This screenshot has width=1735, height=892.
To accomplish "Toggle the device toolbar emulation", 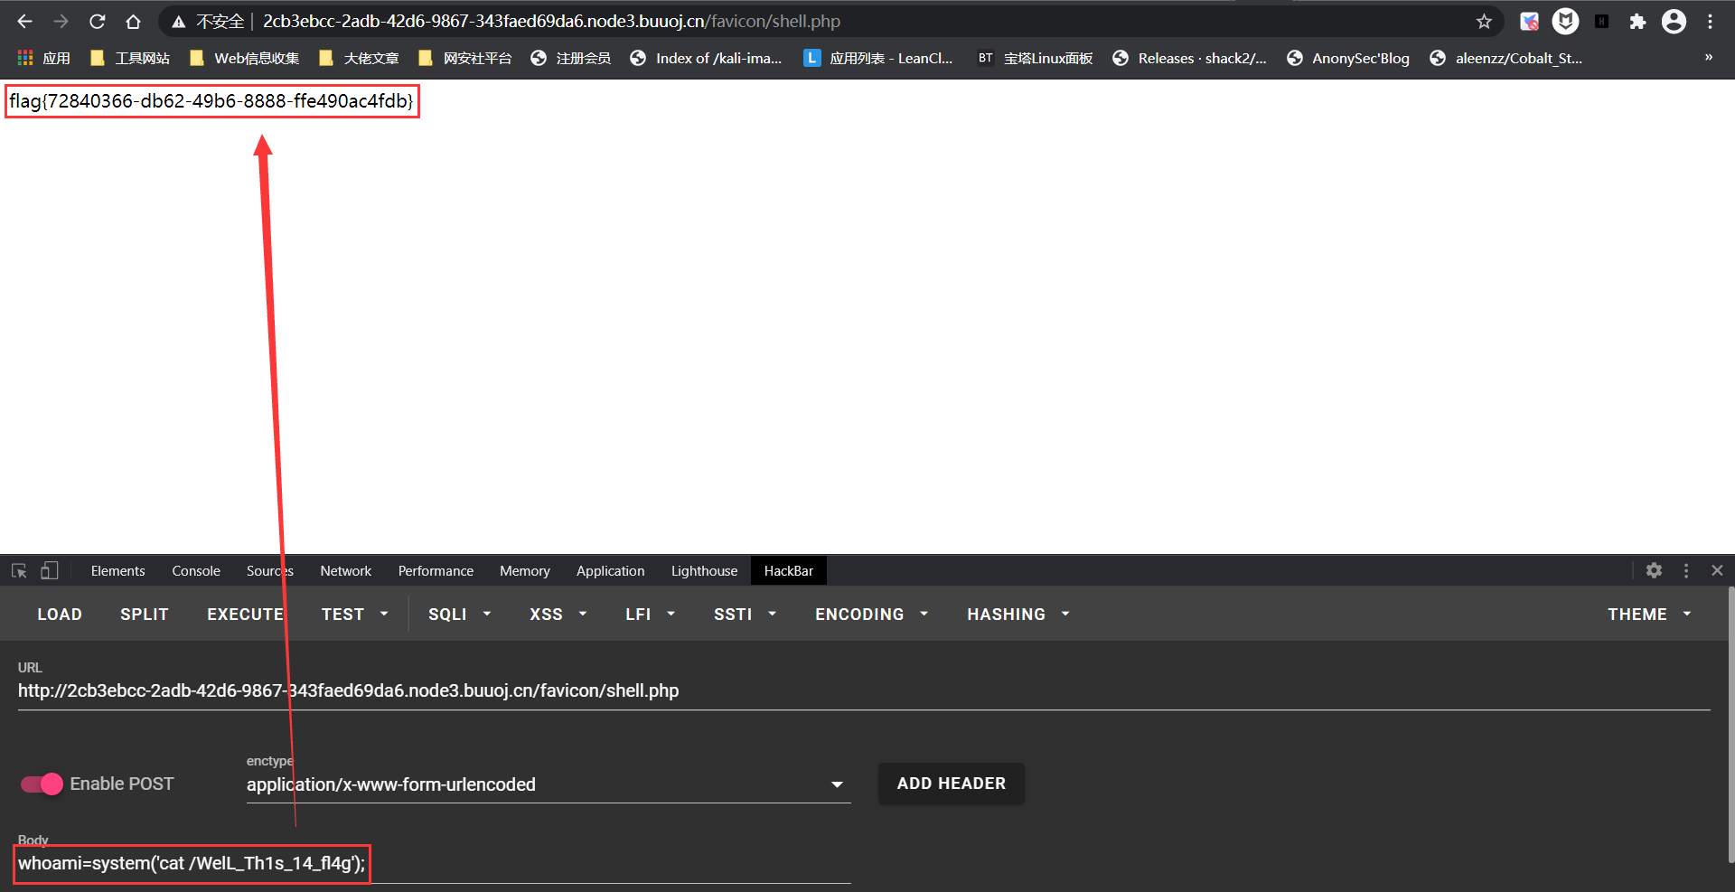I will [50, 571].
